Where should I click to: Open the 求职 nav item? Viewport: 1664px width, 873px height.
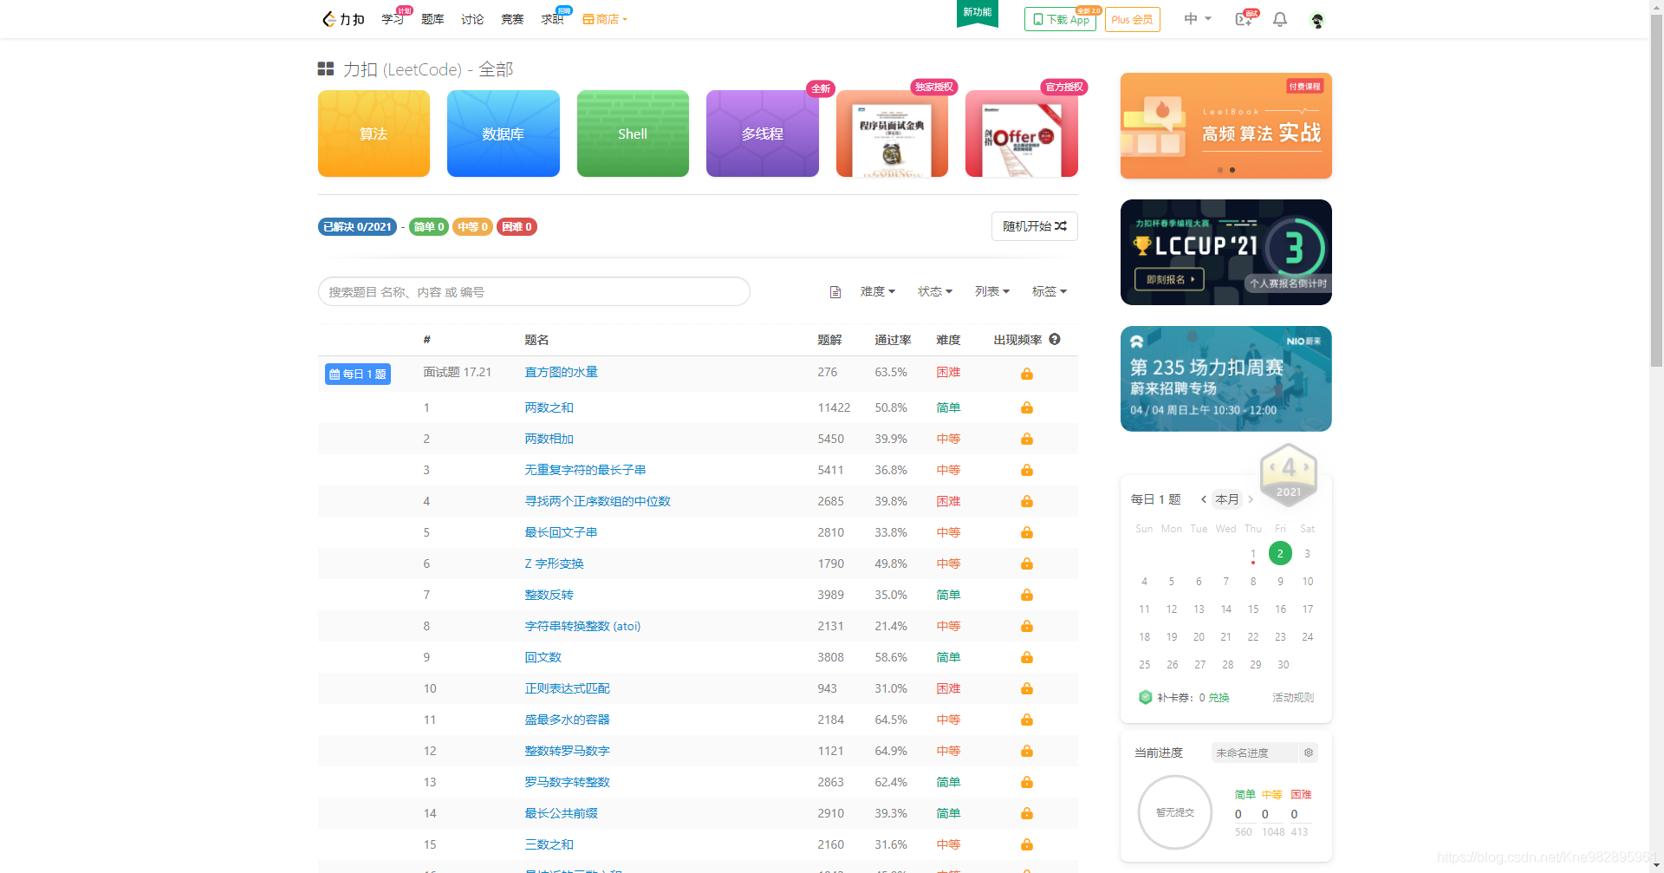pyautogui.click(x=552, y=19)
